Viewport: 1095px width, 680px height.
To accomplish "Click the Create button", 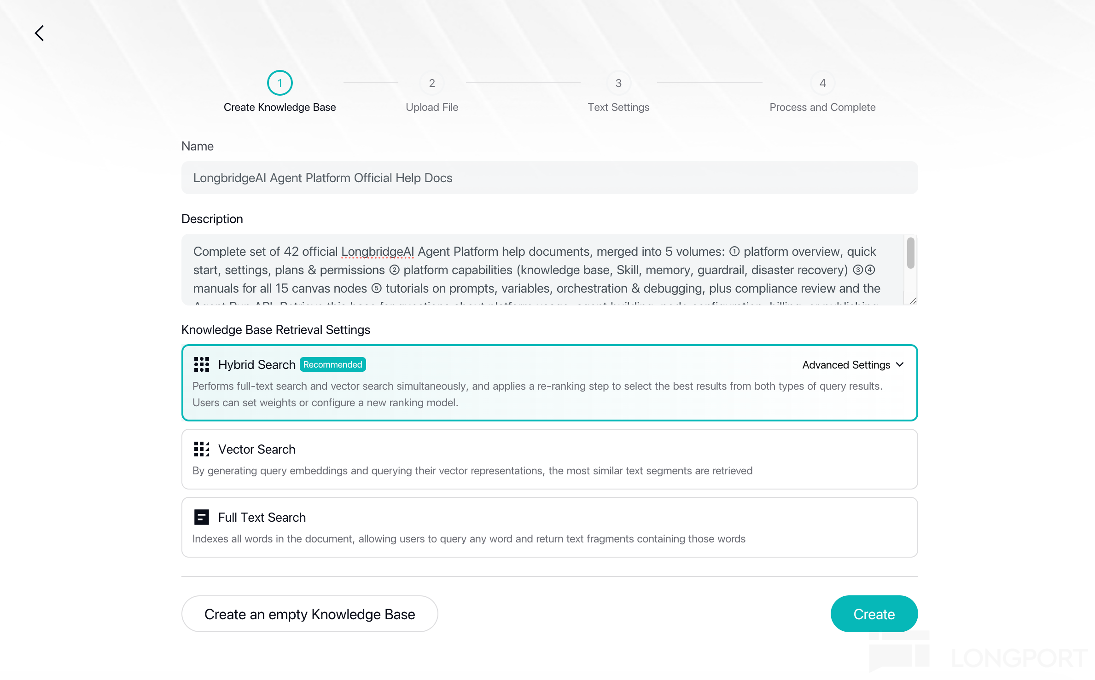I will pyautogui.click(x=874, y=614).
